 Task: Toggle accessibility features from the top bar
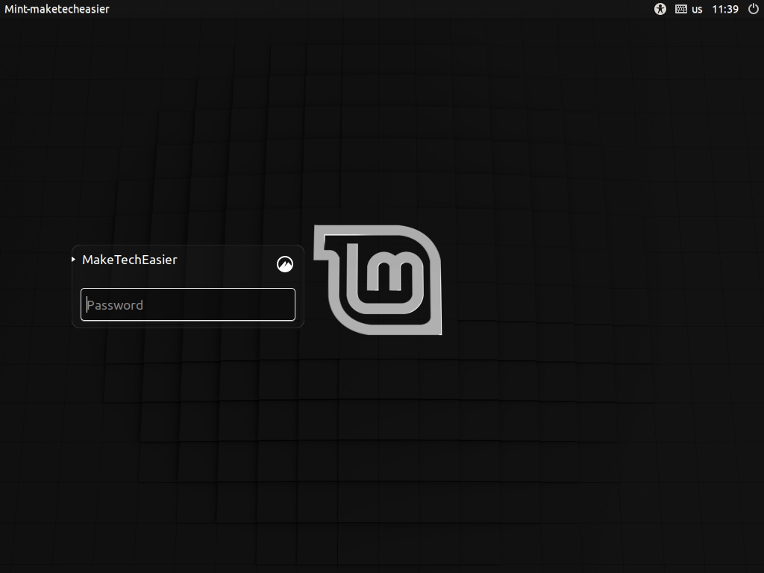(660, 9)
